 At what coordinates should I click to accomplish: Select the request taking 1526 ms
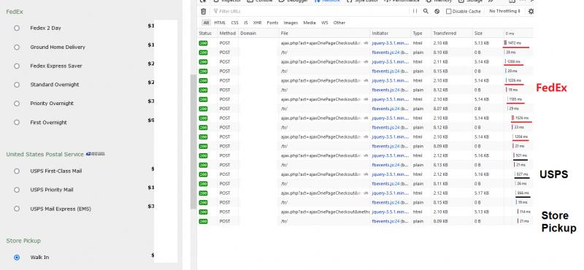tap(366, 118)
